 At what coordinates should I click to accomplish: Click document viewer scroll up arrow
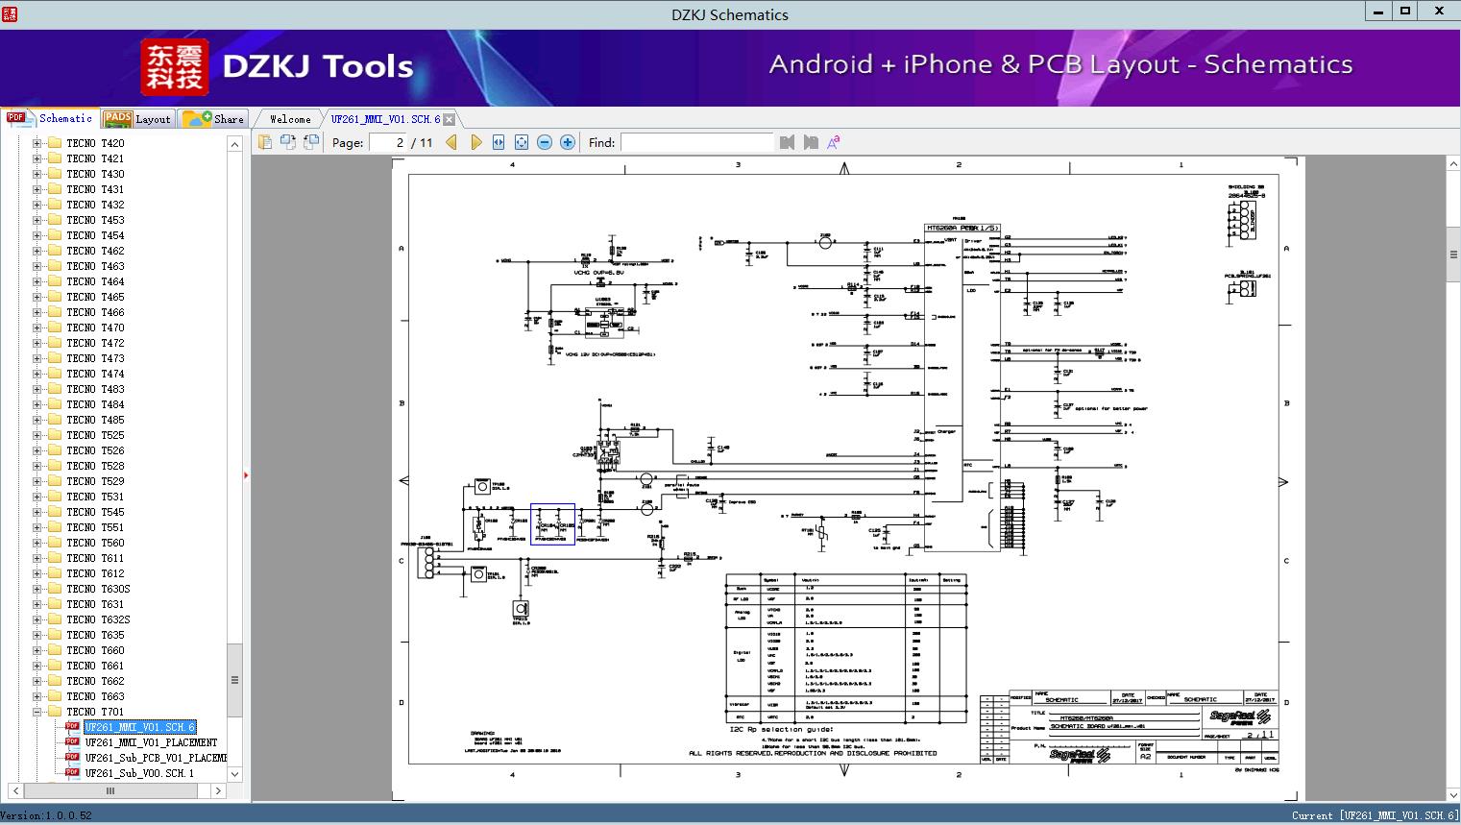coord(1453,165)
